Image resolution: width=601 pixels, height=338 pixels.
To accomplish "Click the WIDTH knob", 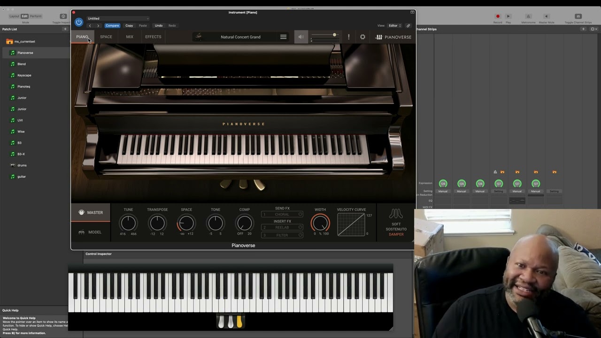I will click(x=320, y=223).
